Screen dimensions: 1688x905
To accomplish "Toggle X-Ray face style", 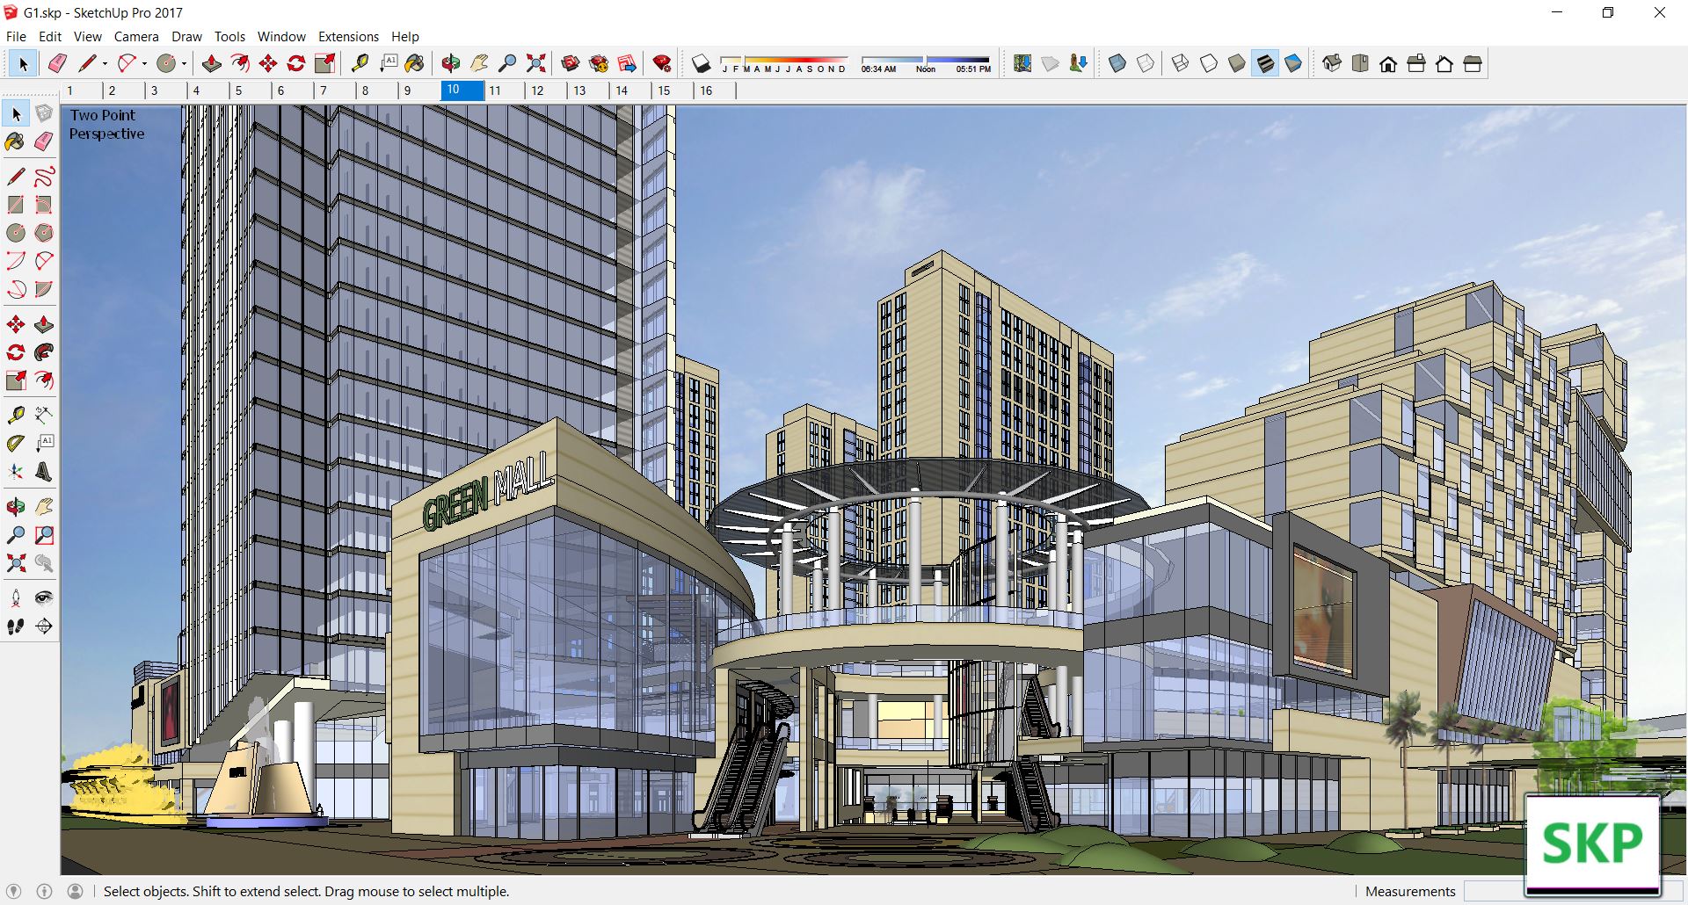I will coord(1117,63).
